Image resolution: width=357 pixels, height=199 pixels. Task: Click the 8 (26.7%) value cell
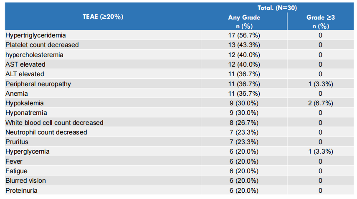pos(244,122)
